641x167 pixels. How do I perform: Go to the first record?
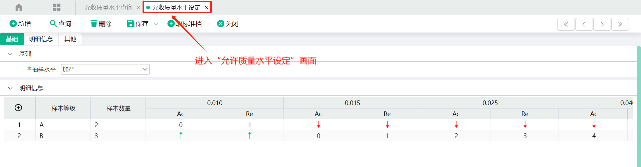566,24
